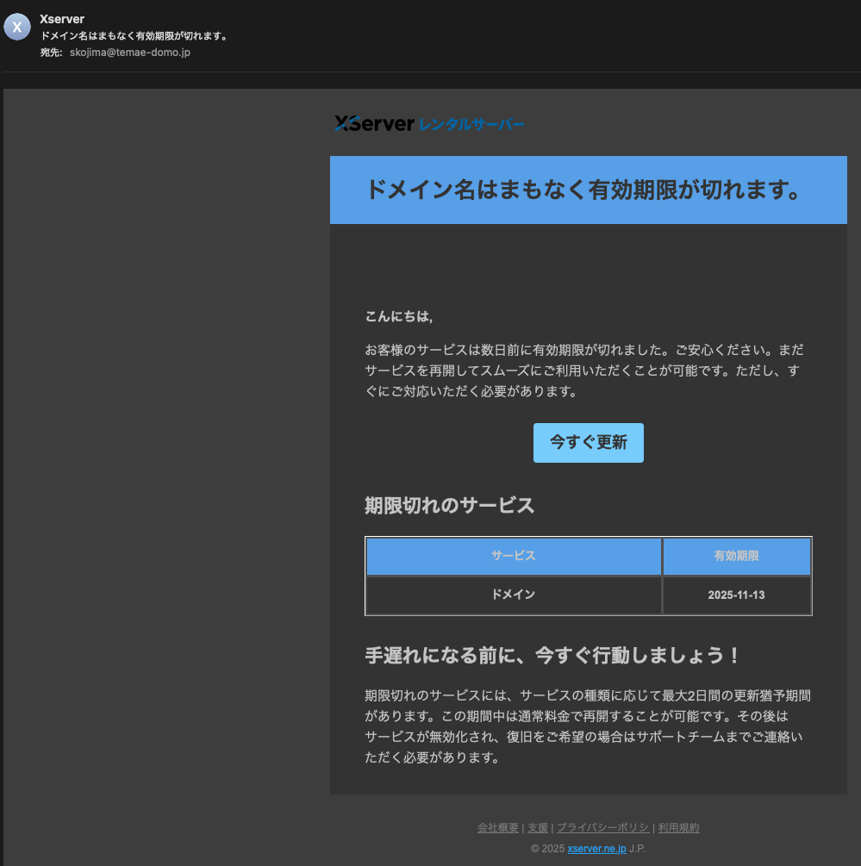Click the レンタルサーバー label beside the logo

tap(472, 125)
